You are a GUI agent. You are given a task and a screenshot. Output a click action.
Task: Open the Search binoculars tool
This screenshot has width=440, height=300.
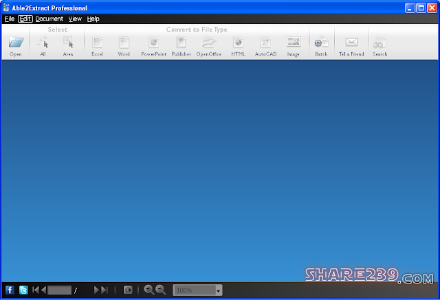(x=379, y=43)
